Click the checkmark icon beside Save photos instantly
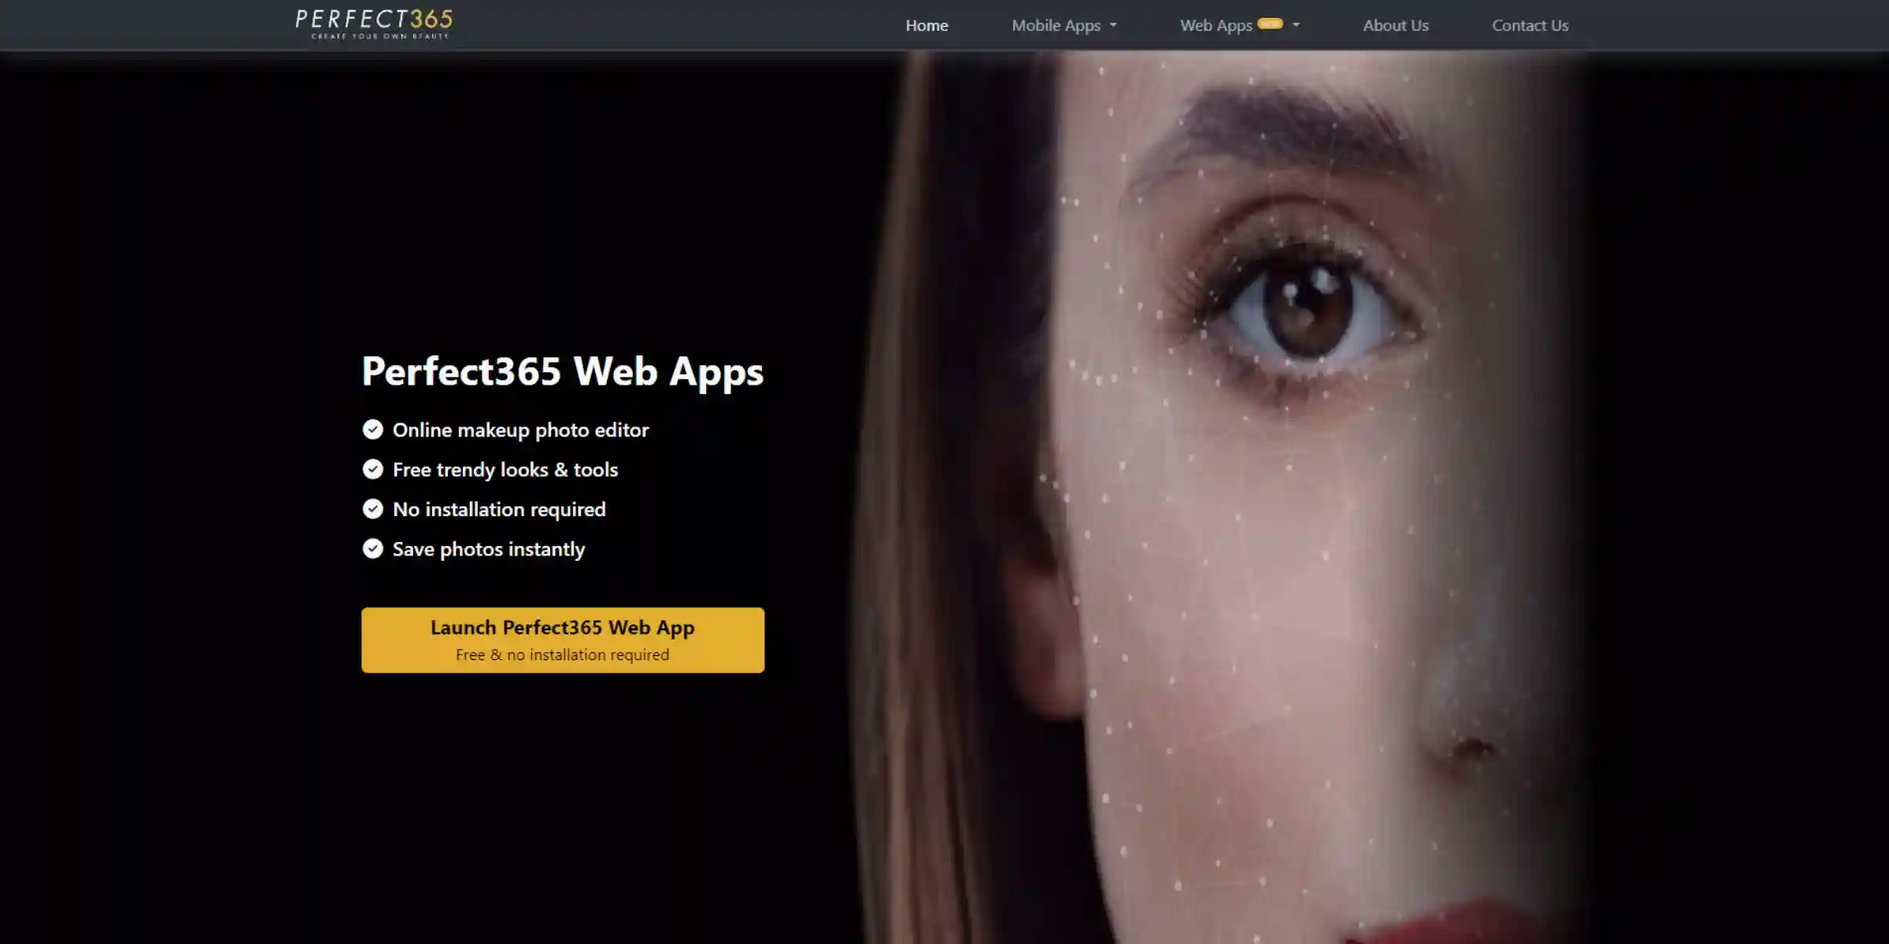Screen dimensions: 1889x944 pyautogui.click(x=372, y=548)
